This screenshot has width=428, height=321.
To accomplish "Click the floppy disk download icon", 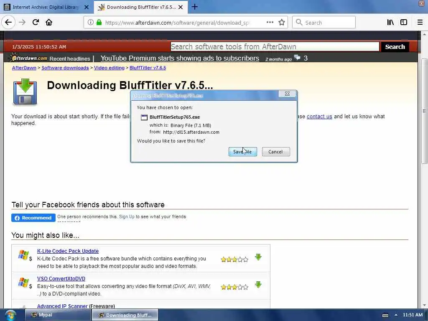I will click(25, 92).
